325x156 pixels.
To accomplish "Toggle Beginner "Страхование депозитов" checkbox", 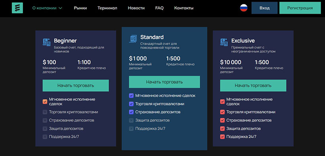I will point(45,120).
